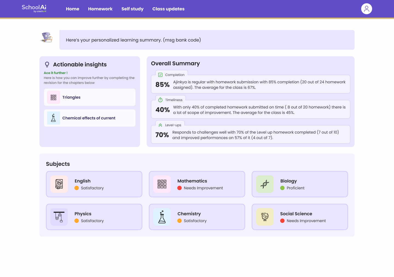Click the Subjects section heading
This screenshot has width=394, height=277.
tap(58, 164)
